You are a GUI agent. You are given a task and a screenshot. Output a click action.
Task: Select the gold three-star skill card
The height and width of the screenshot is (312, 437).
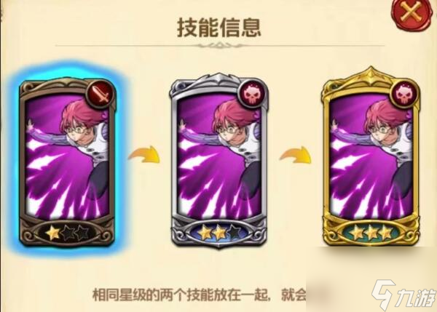pyautogui.click(x=371, y=157)
